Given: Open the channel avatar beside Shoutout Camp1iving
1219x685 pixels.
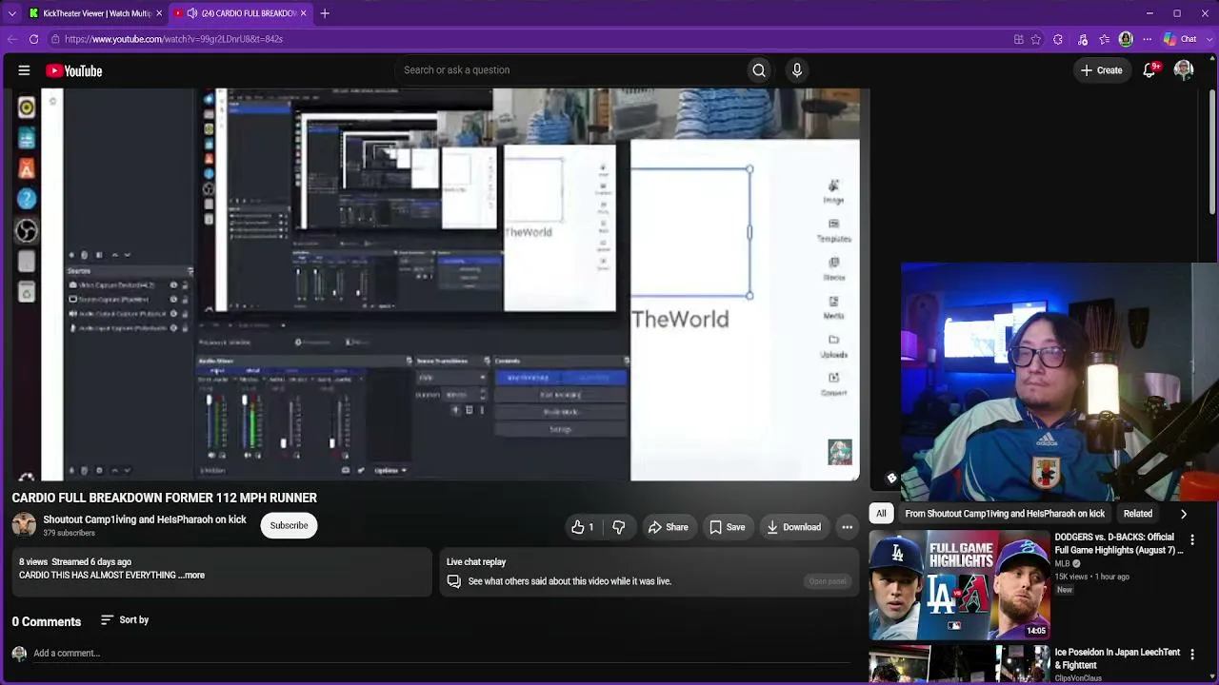Looking at the screenshot, I should [24, 525].
